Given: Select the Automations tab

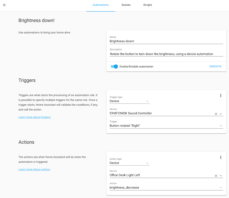Looking at the screenshot, I should click(x=101, y=5).
